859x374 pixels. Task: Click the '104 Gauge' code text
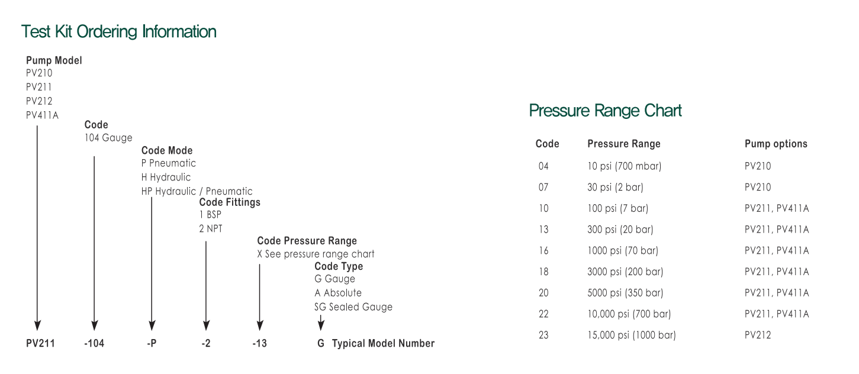(108, 138)
